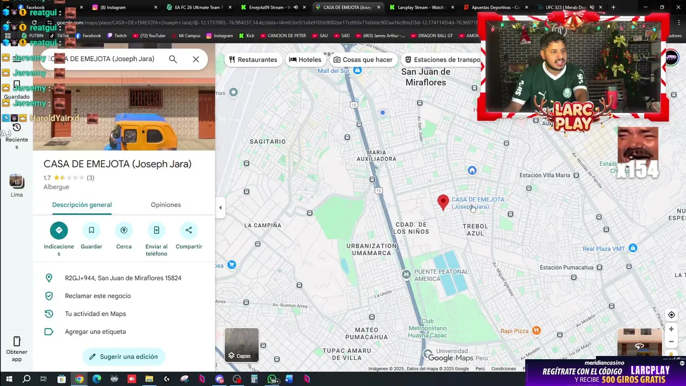
Task: Switch to the Descripción general tab
Action: (x=82, y=205)
